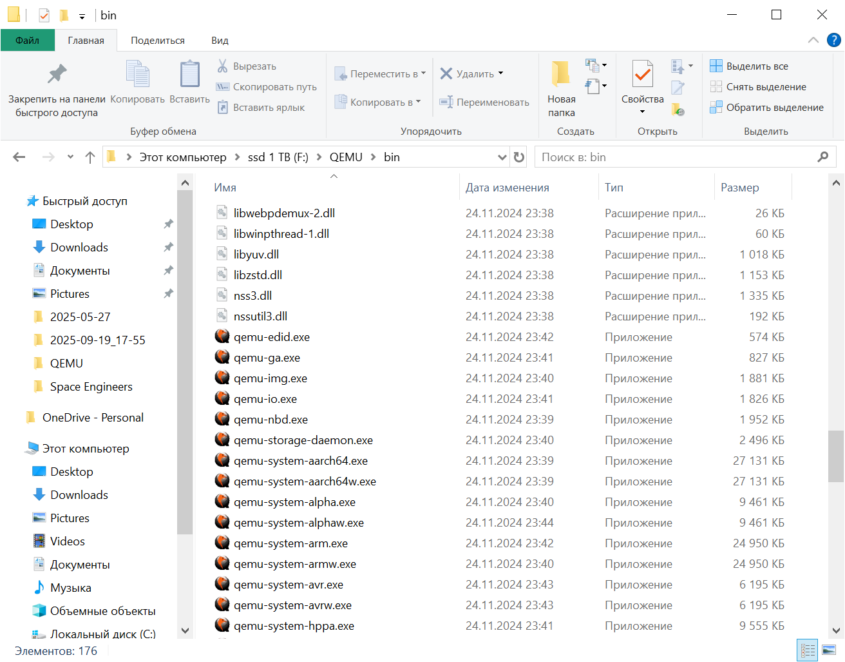Viewport: 845px width, 662px height.
Task: Click the Help question mark icon
Action: point(834,40)
